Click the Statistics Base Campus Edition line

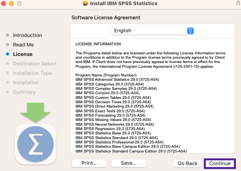tap(128, 147)
